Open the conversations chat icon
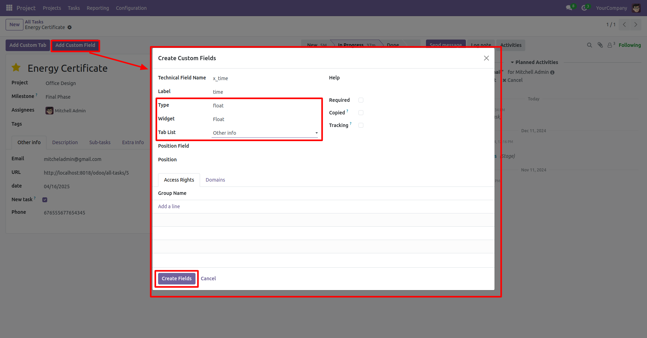 click(569, 8)
